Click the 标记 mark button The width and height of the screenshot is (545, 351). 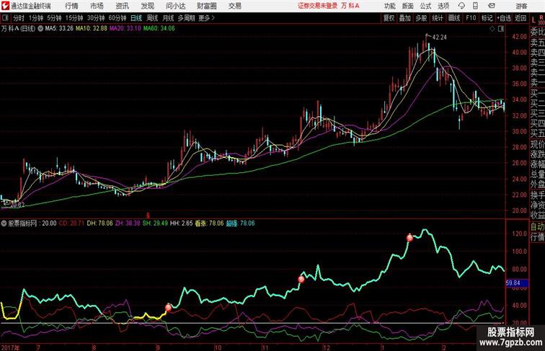[x=487, y=18]
